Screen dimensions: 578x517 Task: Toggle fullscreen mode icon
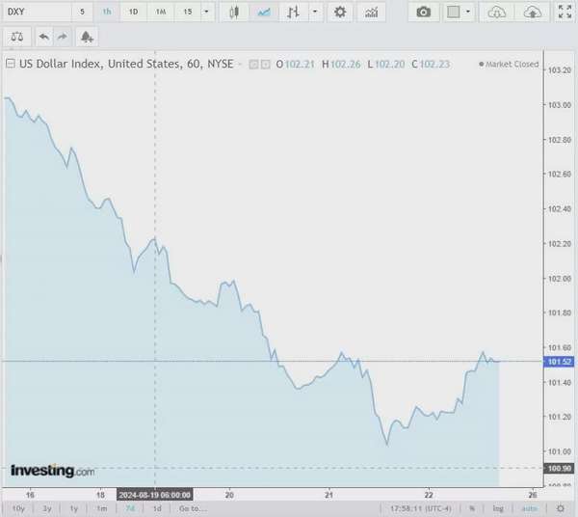coord(565,12)
